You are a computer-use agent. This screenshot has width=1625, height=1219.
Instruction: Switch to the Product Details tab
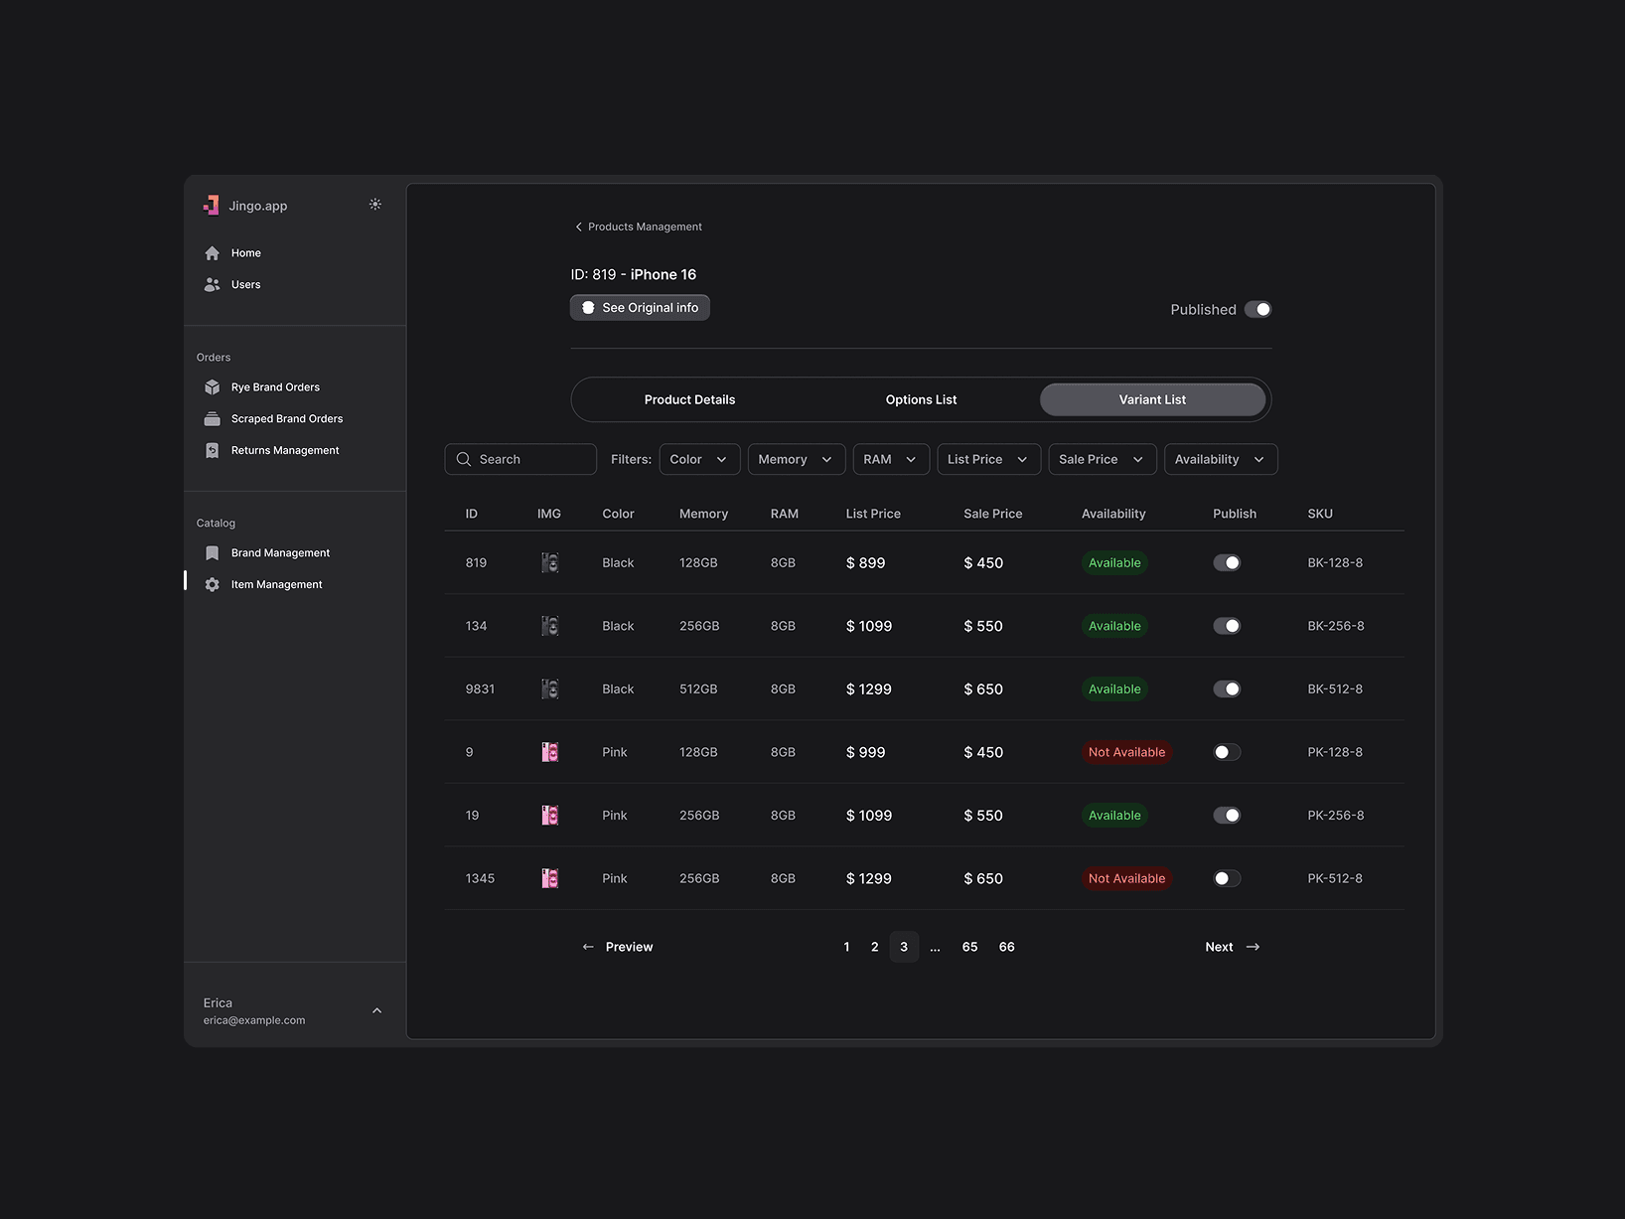coord(689,399)
